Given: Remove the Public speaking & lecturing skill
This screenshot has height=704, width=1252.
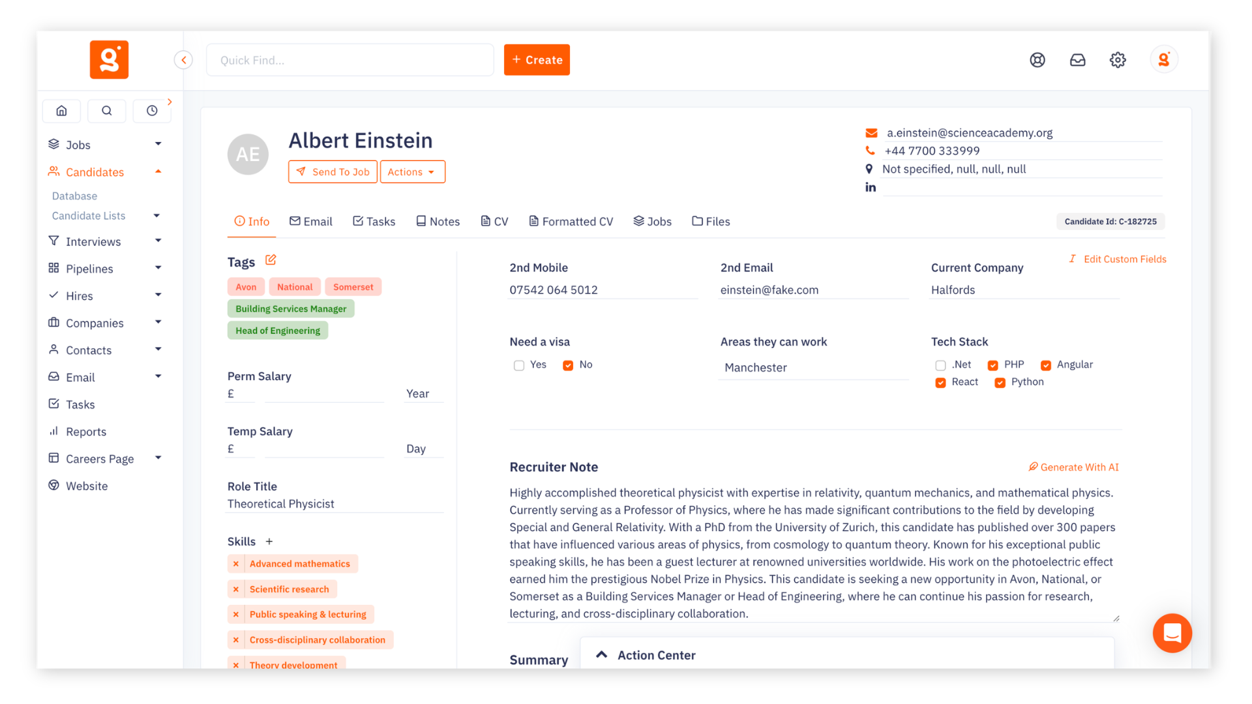Looking at the screenshot, I should (236, 615).
